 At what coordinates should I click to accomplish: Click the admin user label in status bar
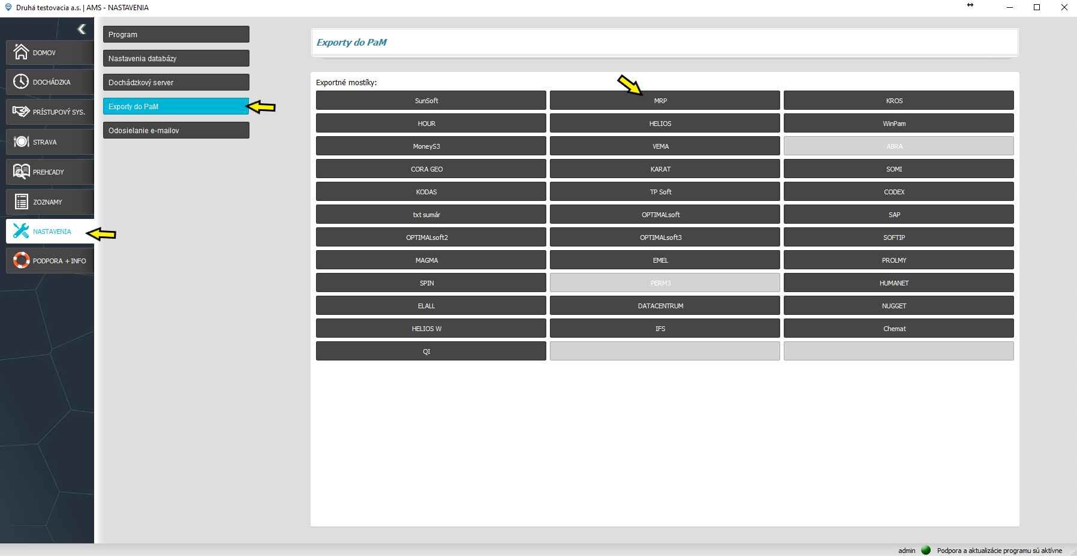(x=907, y=551)
